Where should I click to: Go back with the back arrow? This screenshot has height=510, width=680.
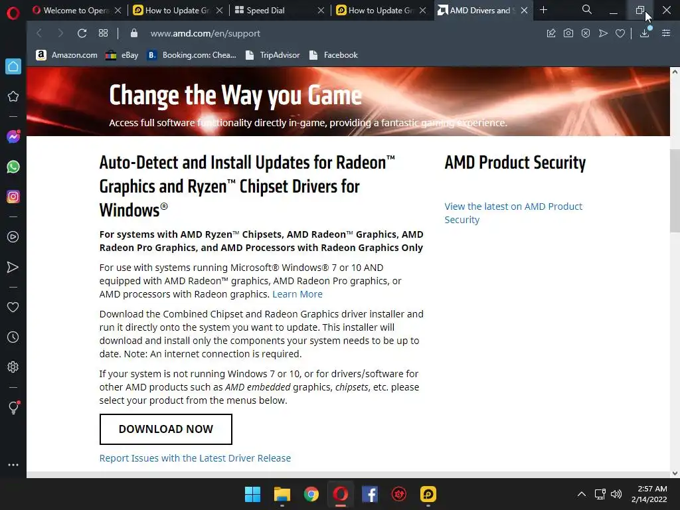pos(39,33)
